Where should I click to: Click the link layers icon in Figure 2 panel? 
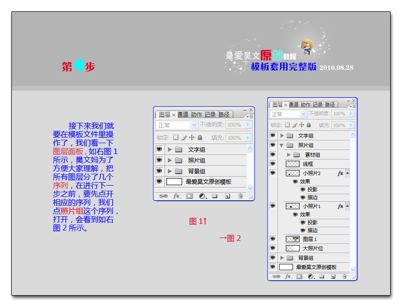(x=276, y=276)
